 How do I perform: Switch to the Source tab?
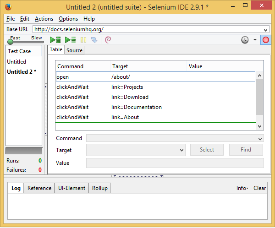click(74, 50)
